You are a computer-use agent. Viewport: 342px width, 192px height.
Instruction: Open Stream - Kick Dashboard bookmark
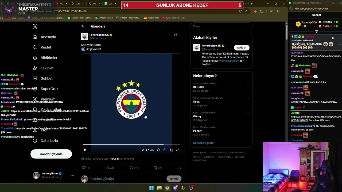coord(80,18)
